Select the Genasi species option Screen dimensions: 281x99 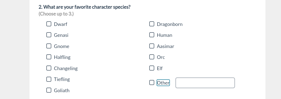coord(49,35)
